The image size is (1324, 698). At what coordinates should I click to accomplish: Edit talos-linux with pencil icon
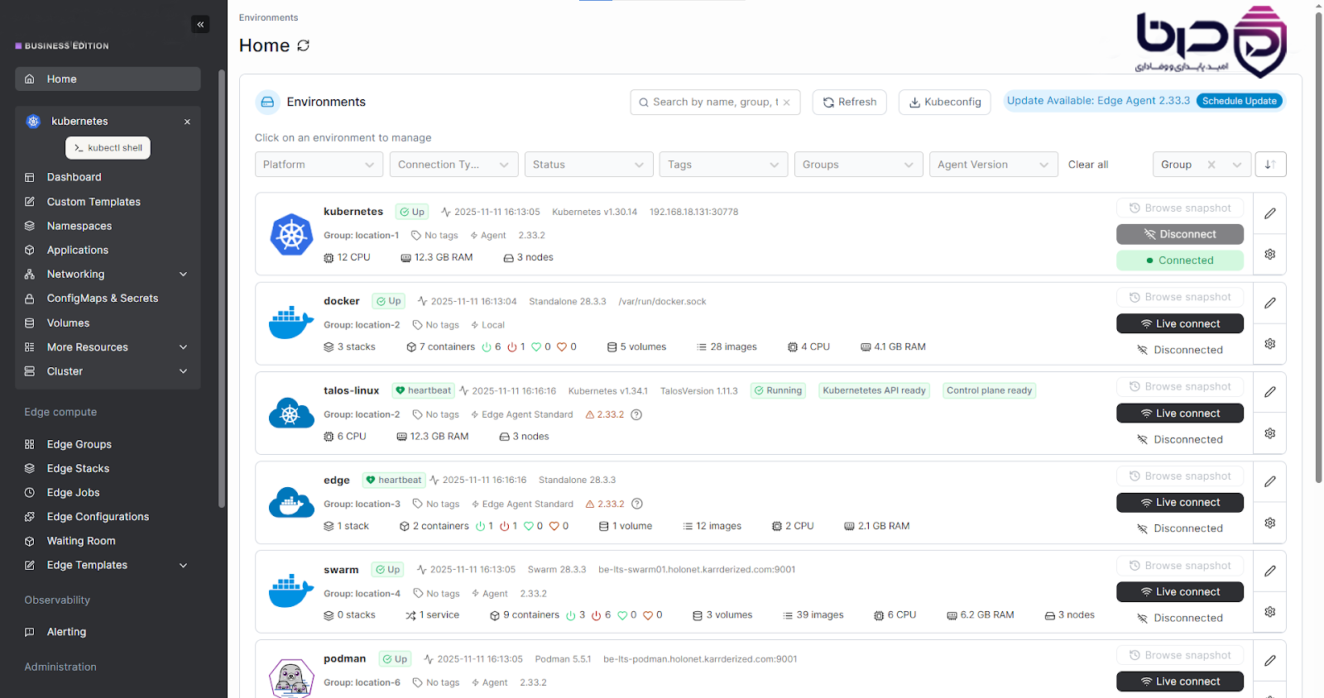[1269, 392]
